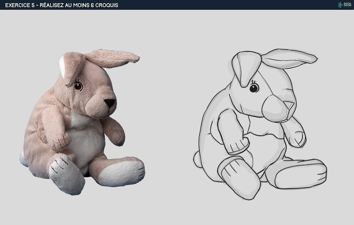Viewport: 354px width, 225px height.
Task: Click the plush rabbit's eye in photo
Action: 78,86
